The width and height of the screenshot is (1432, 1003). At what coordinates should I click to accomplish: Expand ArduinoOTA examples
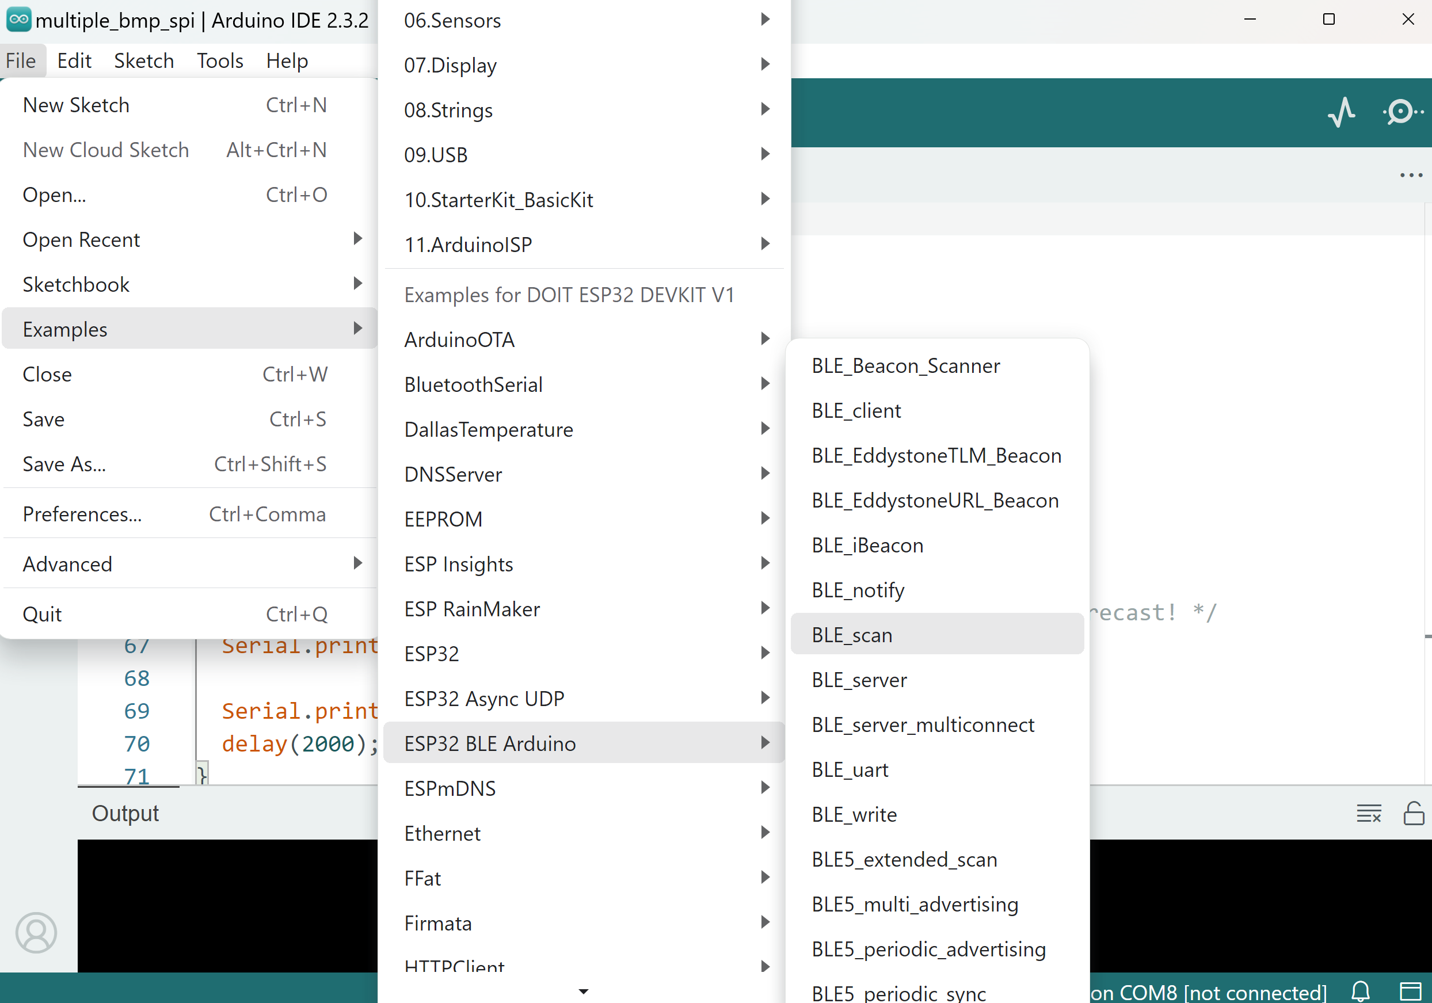[x=584, y=340]
